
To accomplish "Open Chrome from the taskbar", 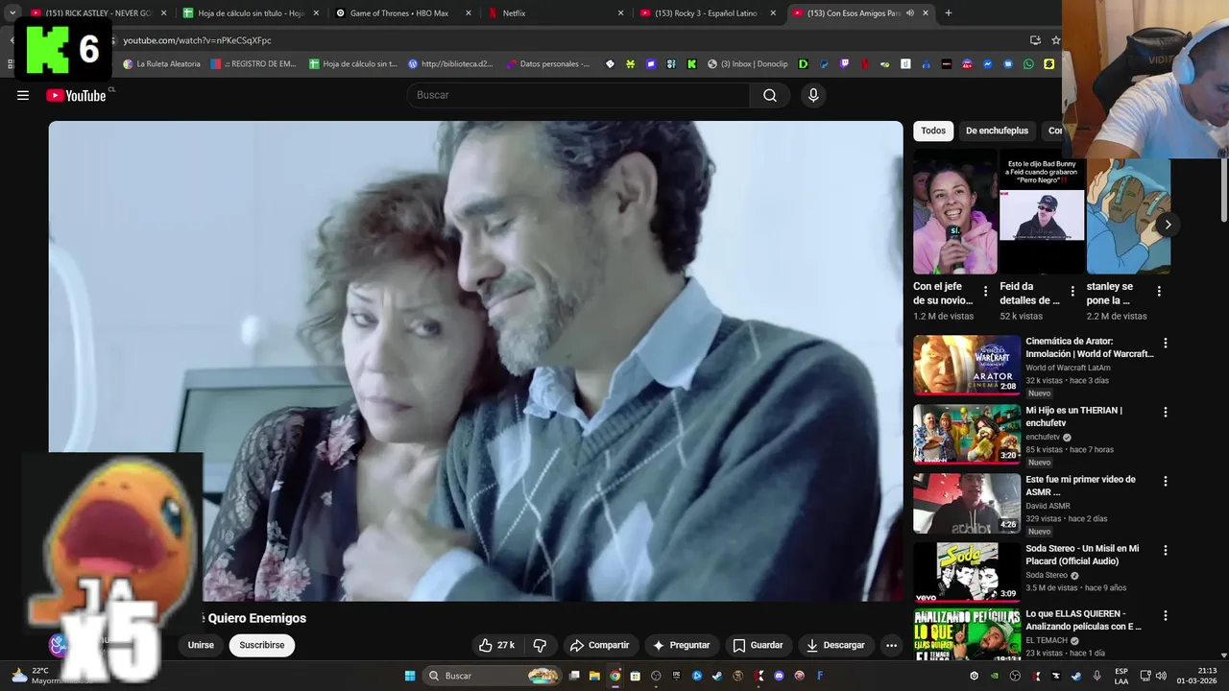I will tap(614, 676).
